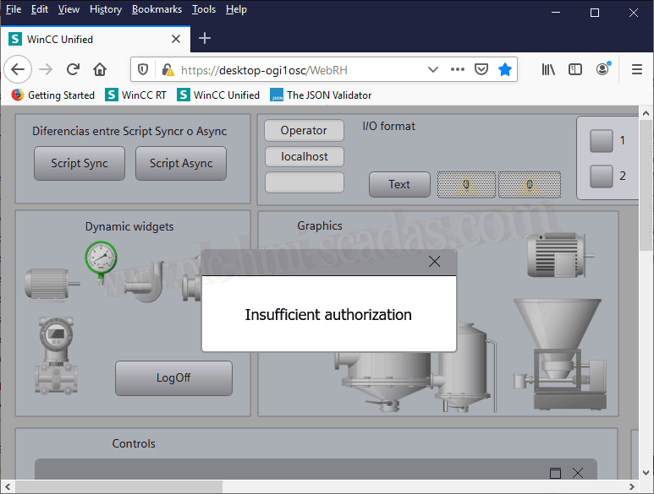This screenshot has width=654, height=494.
Task: Click the empty field below localhost
Action: pos(305,182)
